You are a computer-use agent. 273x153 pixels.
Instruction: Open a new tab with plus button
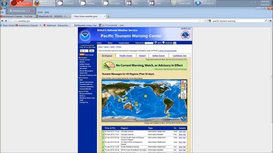[x=108, y=16]
